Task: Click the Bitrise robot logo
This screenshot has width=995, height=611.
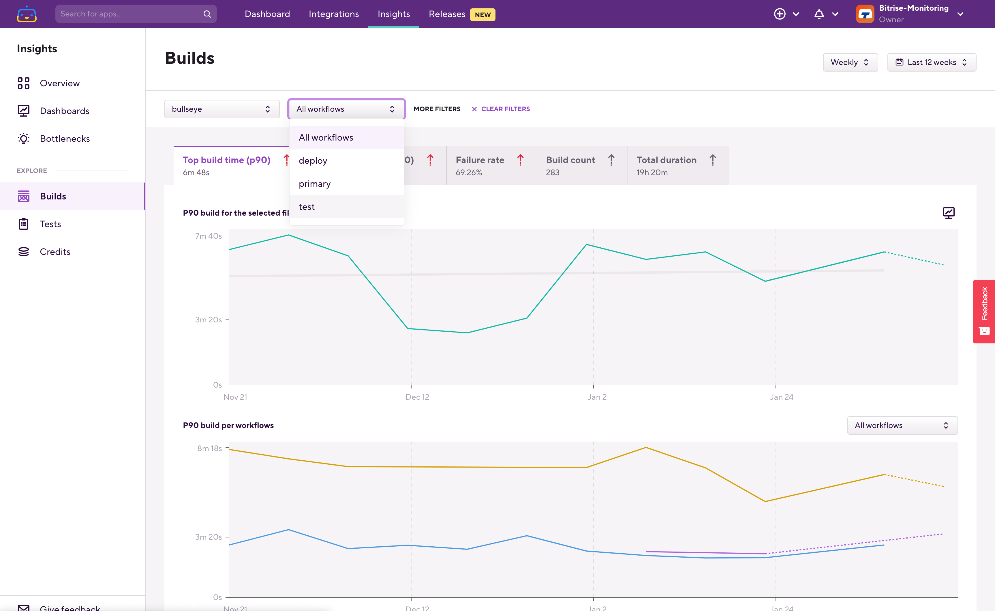Action: (x=27, y=14)
